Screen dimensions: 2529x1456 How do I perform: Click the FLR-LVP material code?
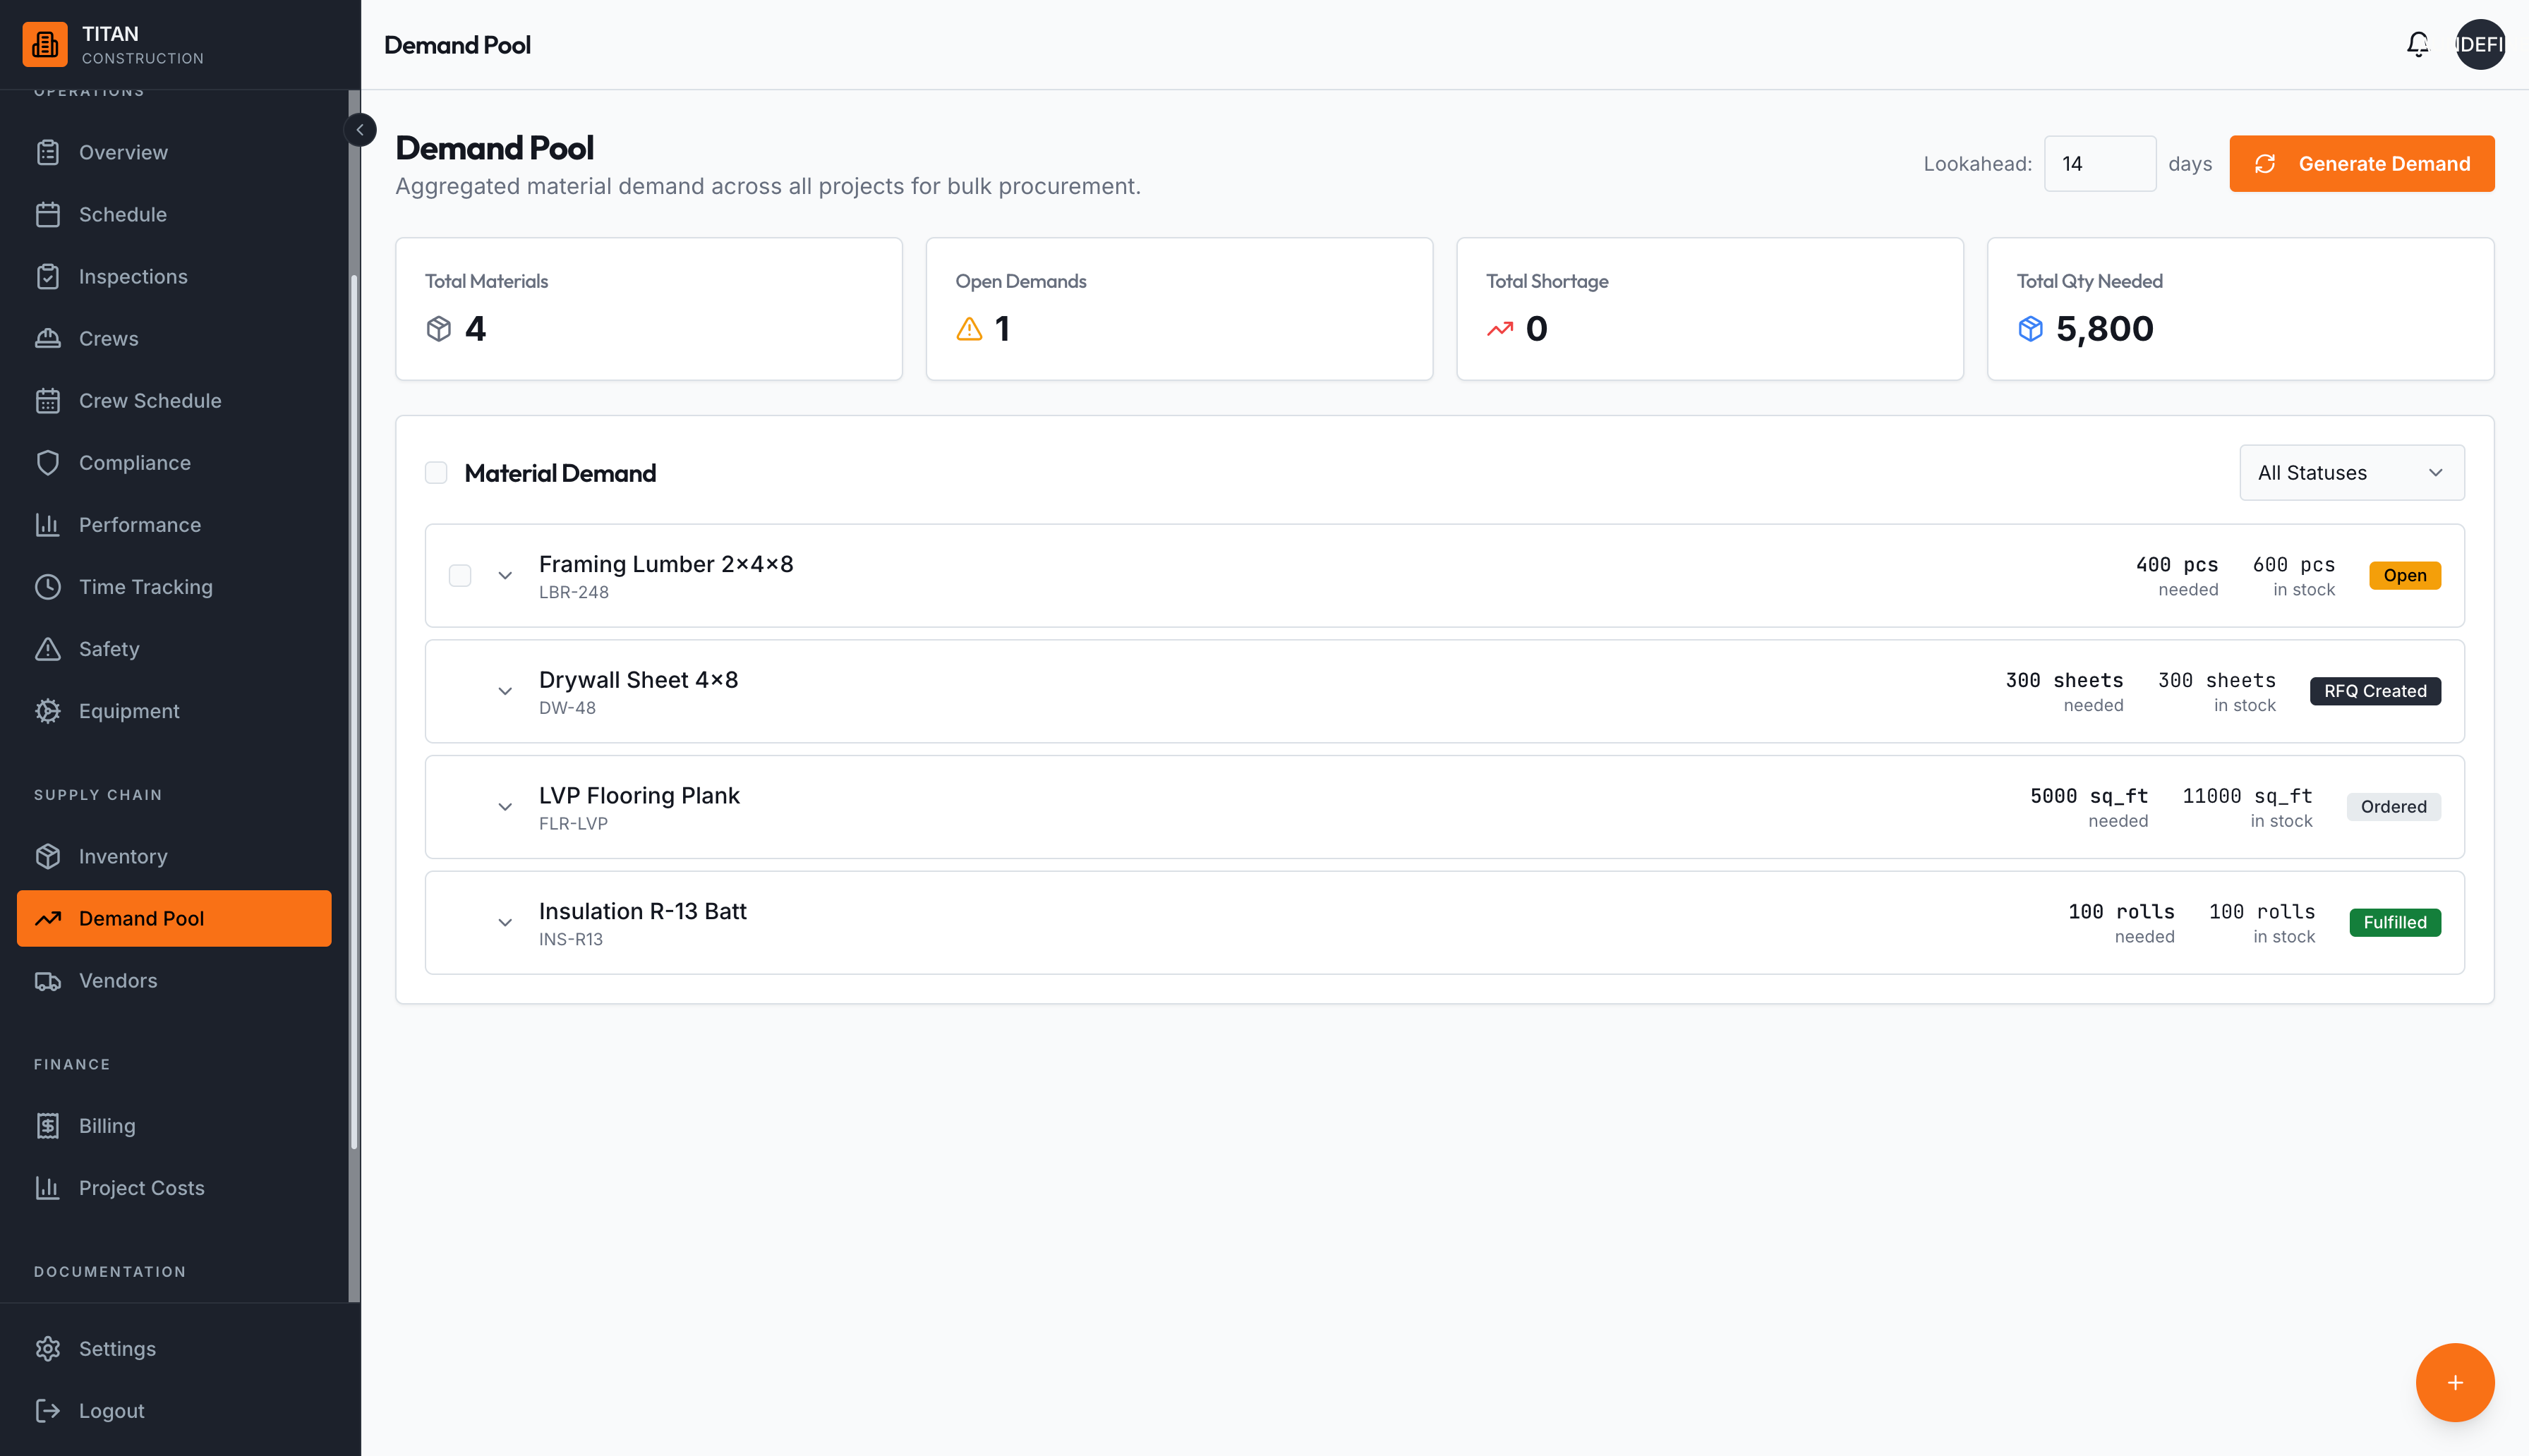(573, 824)
